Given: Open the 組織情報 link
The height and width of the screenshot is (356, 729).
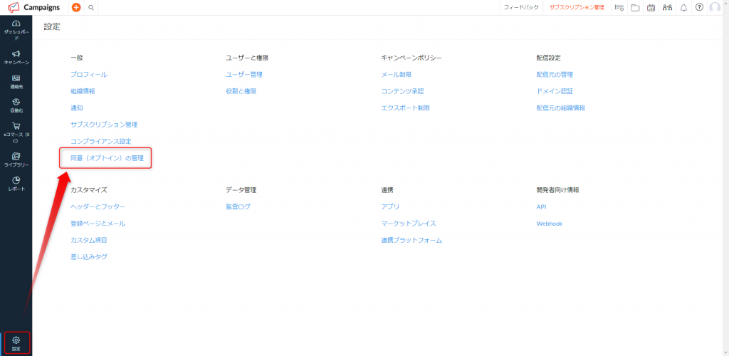Looking at the screenshot, I should pos(83,91).
